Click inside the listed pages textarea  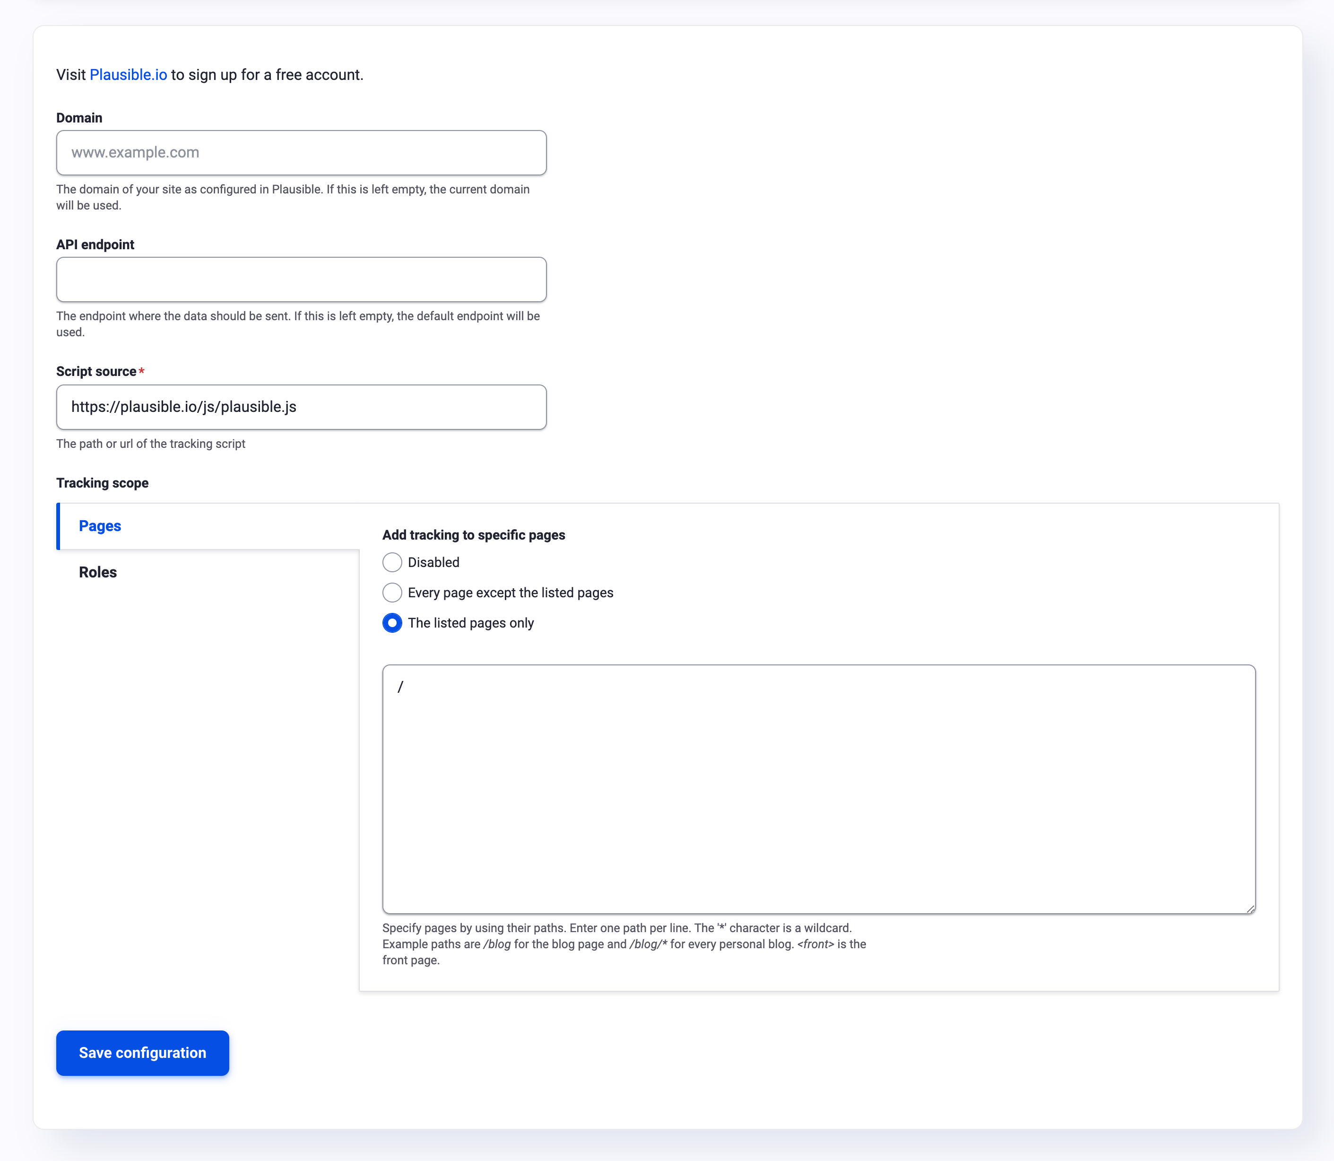tap(819, 789)
